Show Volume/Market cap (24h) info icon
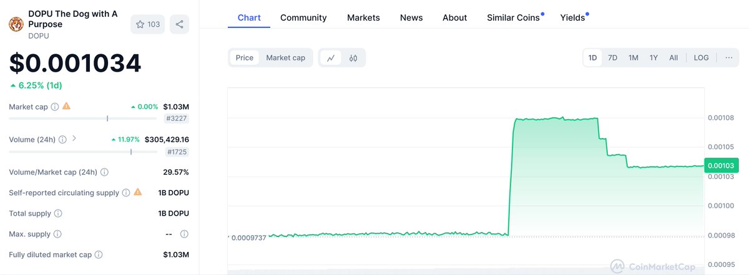Viewport: 749px width, 275px height. 104,172
